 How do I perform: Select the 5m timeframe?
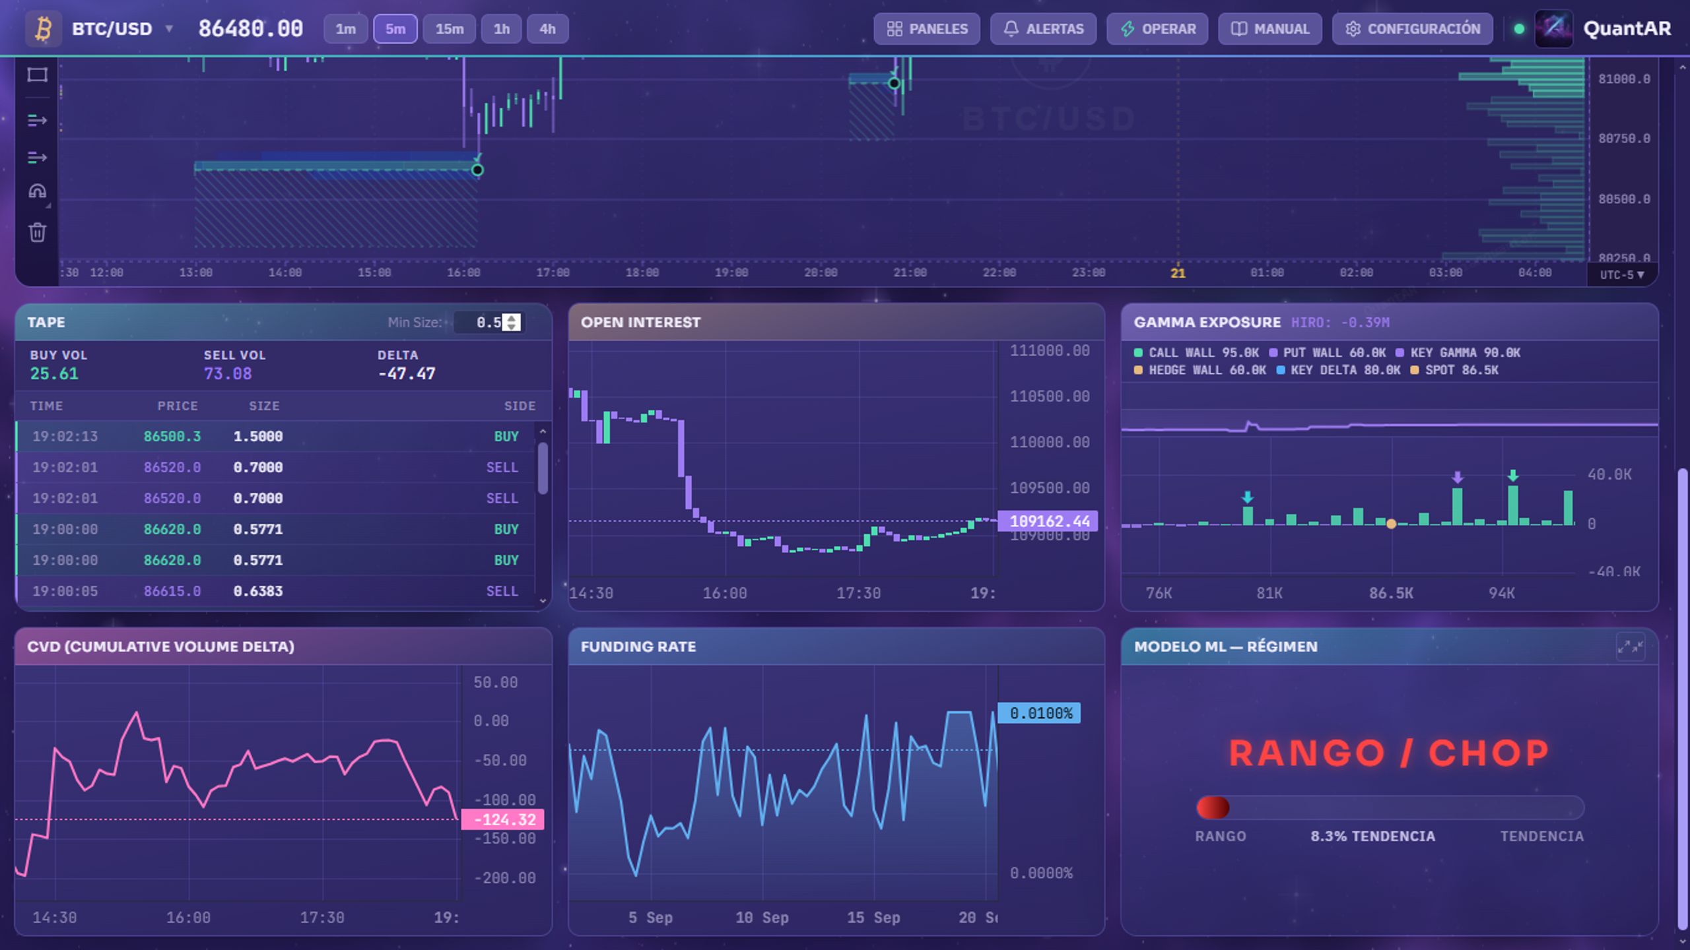click(x=395, y=29)
